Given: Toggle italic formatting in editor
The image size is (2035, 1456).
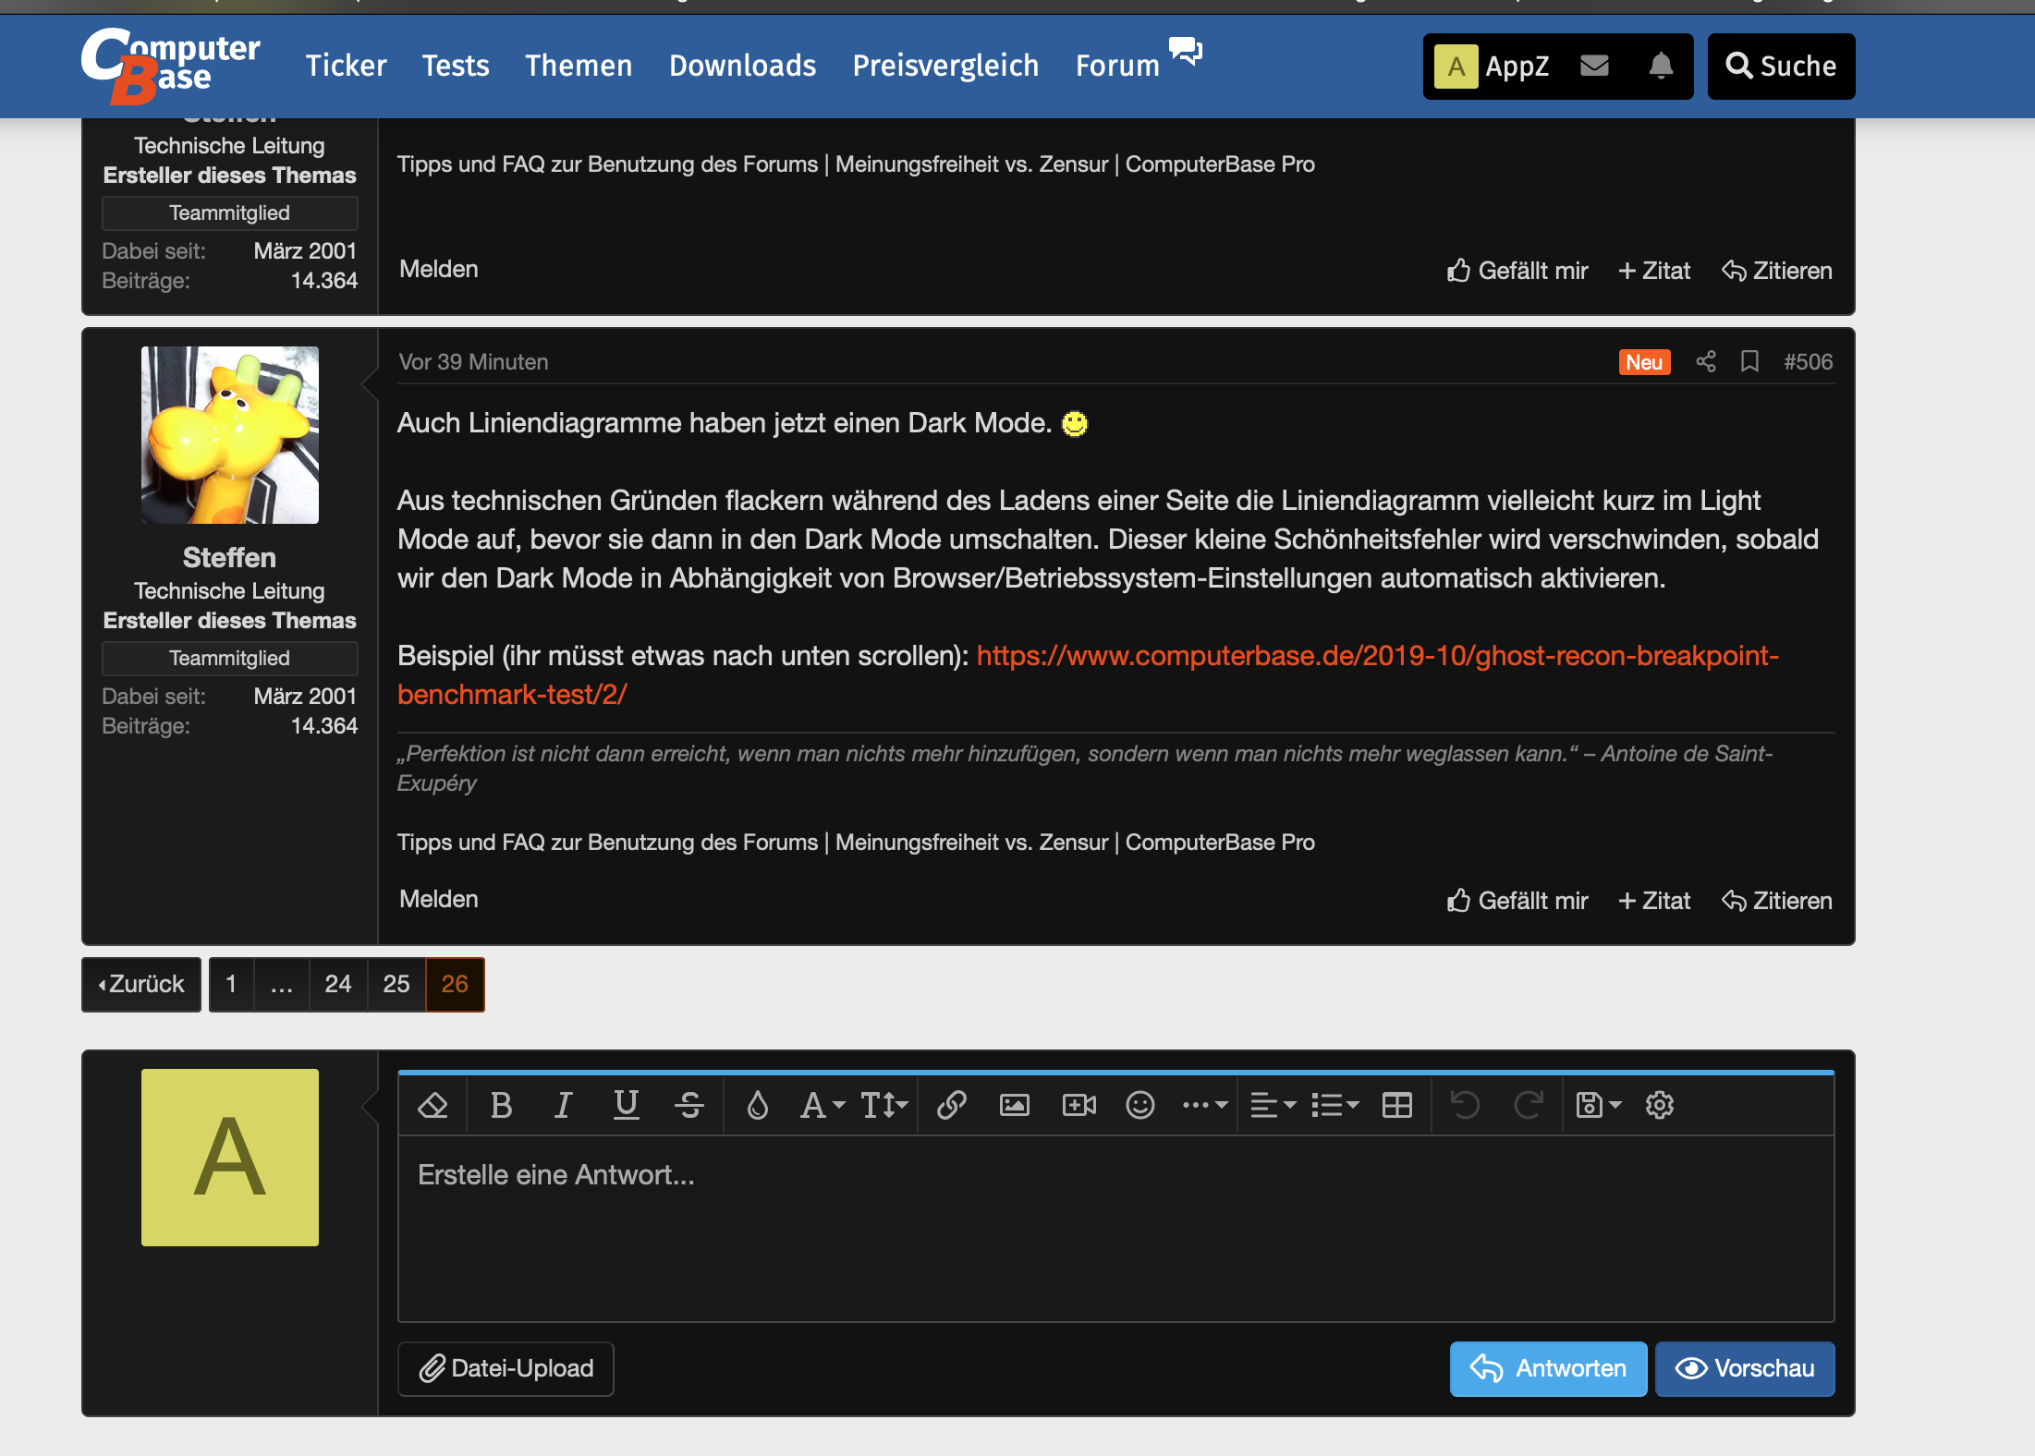Looking at the screenshot, I should point(563,1105).
